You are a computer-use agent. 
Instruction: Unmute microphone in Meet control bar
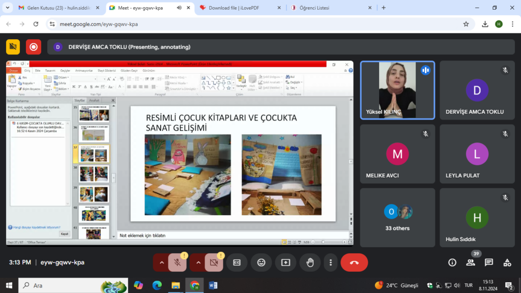point(177,262)
